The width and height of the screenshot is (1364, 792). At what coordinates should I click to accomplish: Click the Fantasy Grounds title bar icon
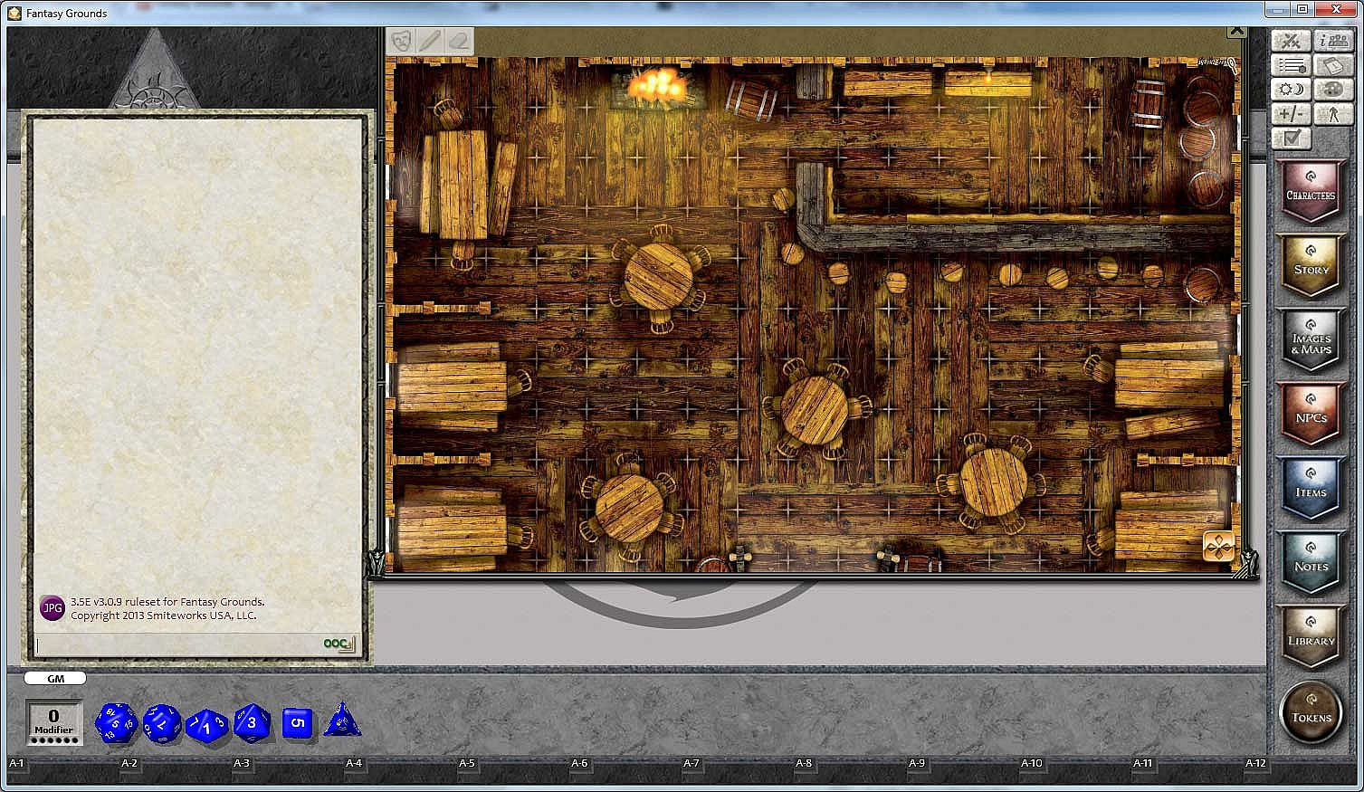[14, 13]
